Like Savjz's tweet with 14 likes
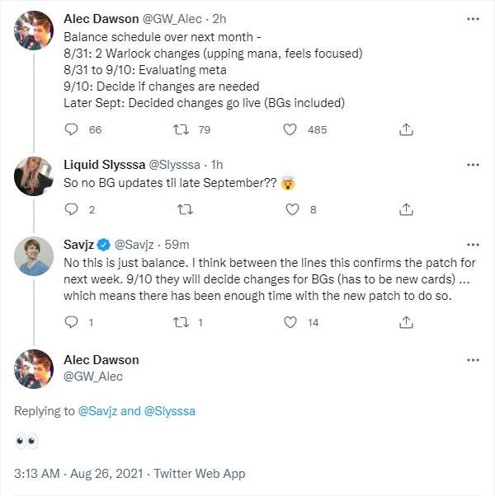This screenshot has height=496, width=495. coord(290,323)
